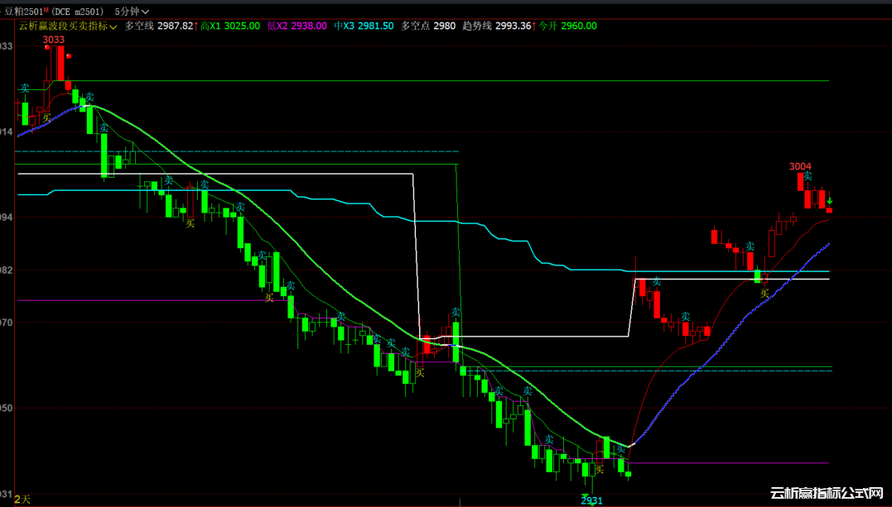
Task: Open the 5分钟 timeframe dropdown
Action: [132, 12]
